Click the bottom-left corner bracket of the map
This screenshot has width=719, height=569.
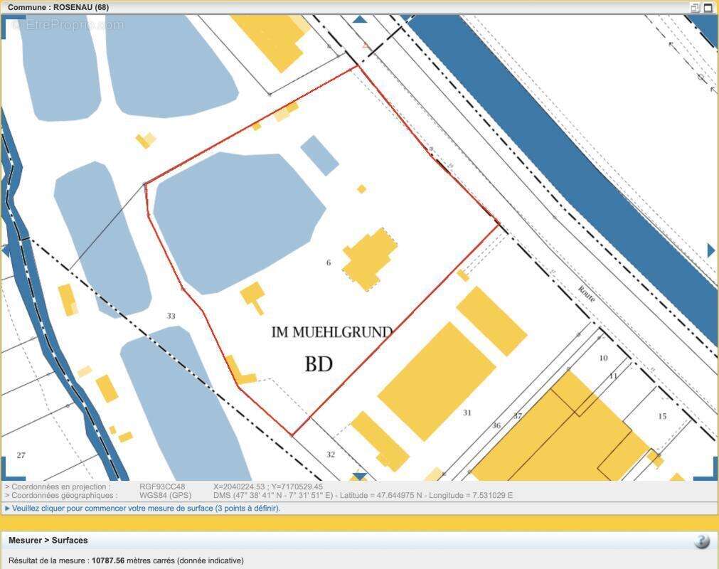[11, 470]
